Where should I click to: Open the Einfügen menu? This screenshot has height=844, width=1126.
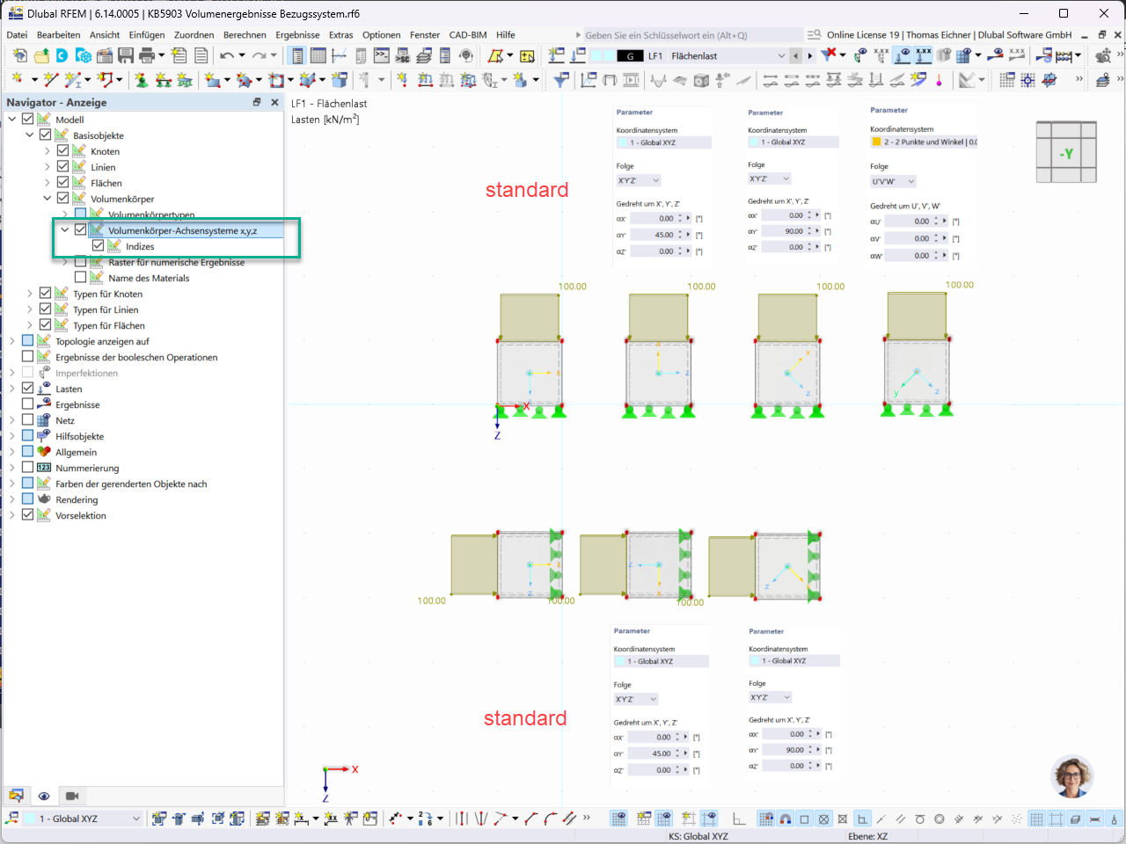point(147,35)
